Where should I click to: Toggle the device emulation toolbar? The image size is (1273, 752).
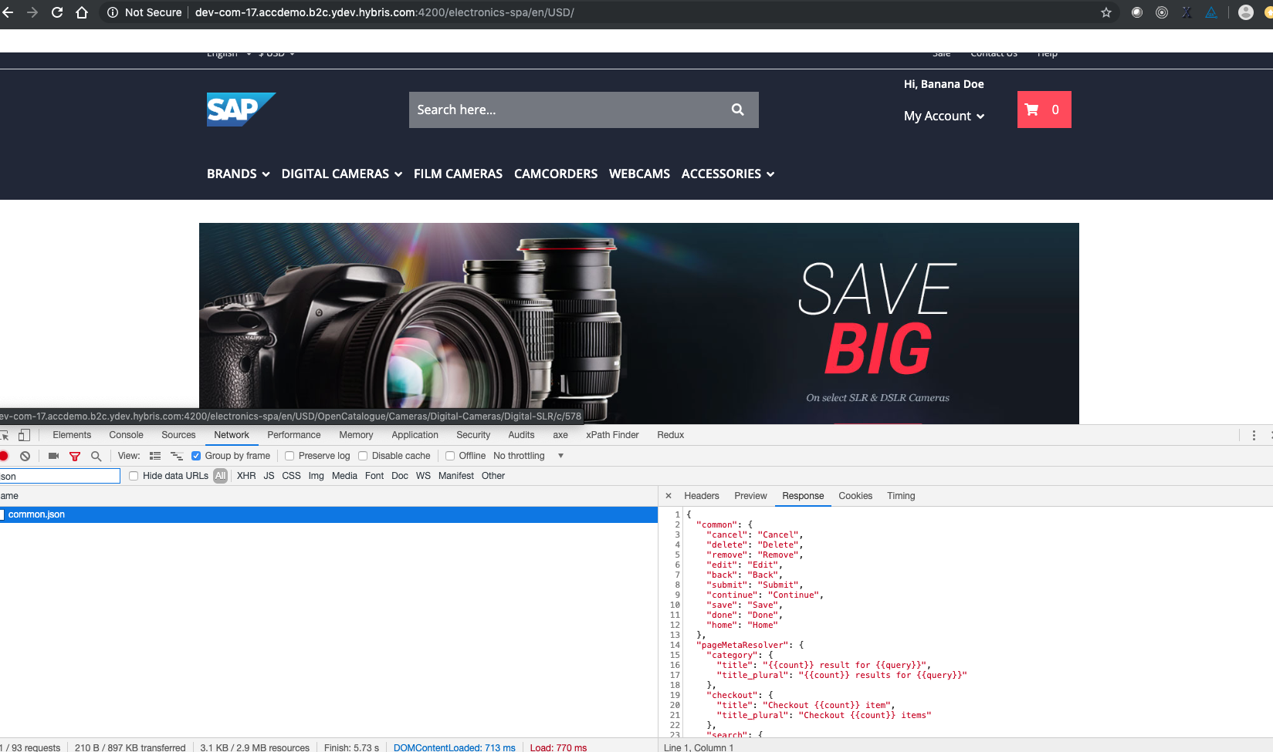[x=24, y=435]
